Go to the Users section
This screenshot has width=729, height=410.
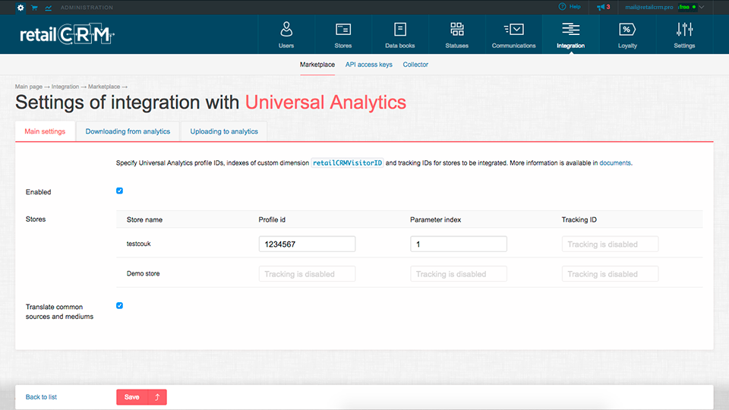pos(286,35)
